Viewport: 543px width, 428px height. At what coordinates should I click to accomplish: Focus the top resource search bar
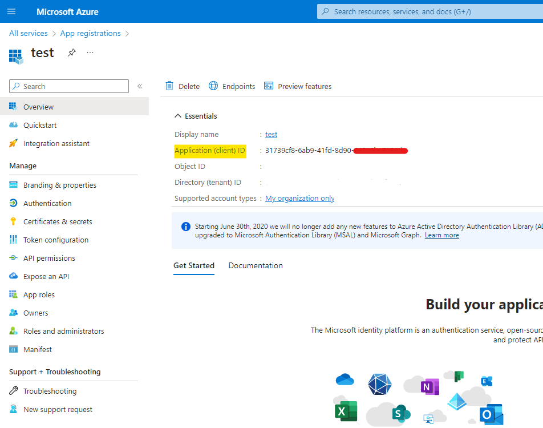point(429,11)
